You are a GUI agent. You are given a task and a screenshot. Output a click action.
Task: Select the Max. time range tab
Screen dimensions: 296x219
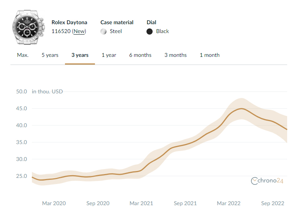23,55
